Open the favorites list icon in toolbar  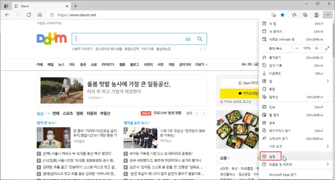click(x=294, y=15)
